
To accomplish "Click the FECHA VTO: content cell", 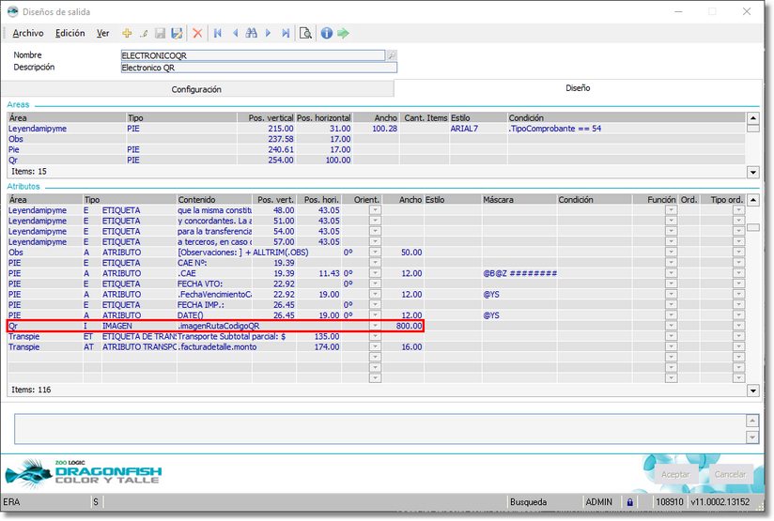I will pyautogui.click(x=214, y=283).
